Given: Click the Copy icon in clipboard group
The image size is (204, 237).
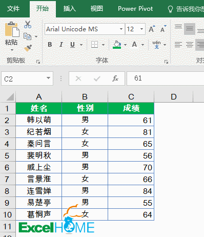Looking at the screenshot, I should click(28, 36).
